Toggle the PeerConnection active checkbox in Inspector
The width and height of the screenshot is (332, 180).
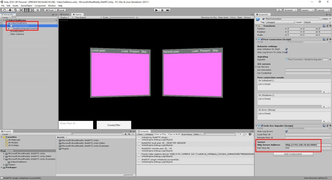pos(263,19)
